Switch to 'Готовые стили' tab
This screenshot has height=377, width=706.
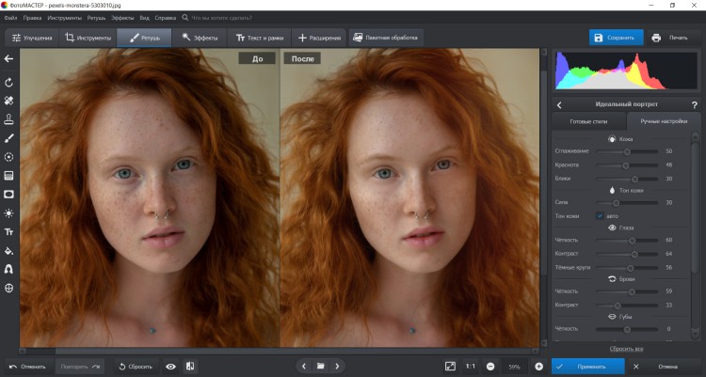589,122
